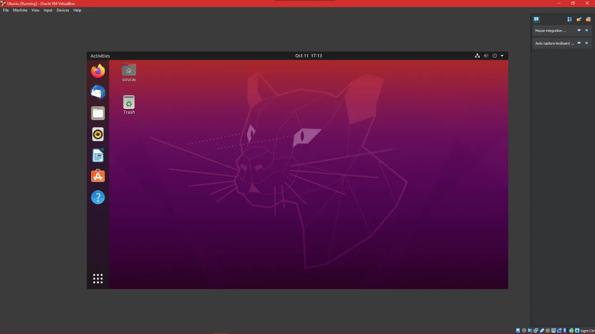This screenshot has width=595, height=334.
Task: Open the Machine menu
Action: click(20, 10)
